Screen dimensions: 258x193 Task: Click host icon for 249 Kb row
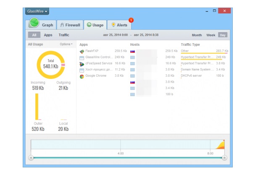click(x=132, y=57)
